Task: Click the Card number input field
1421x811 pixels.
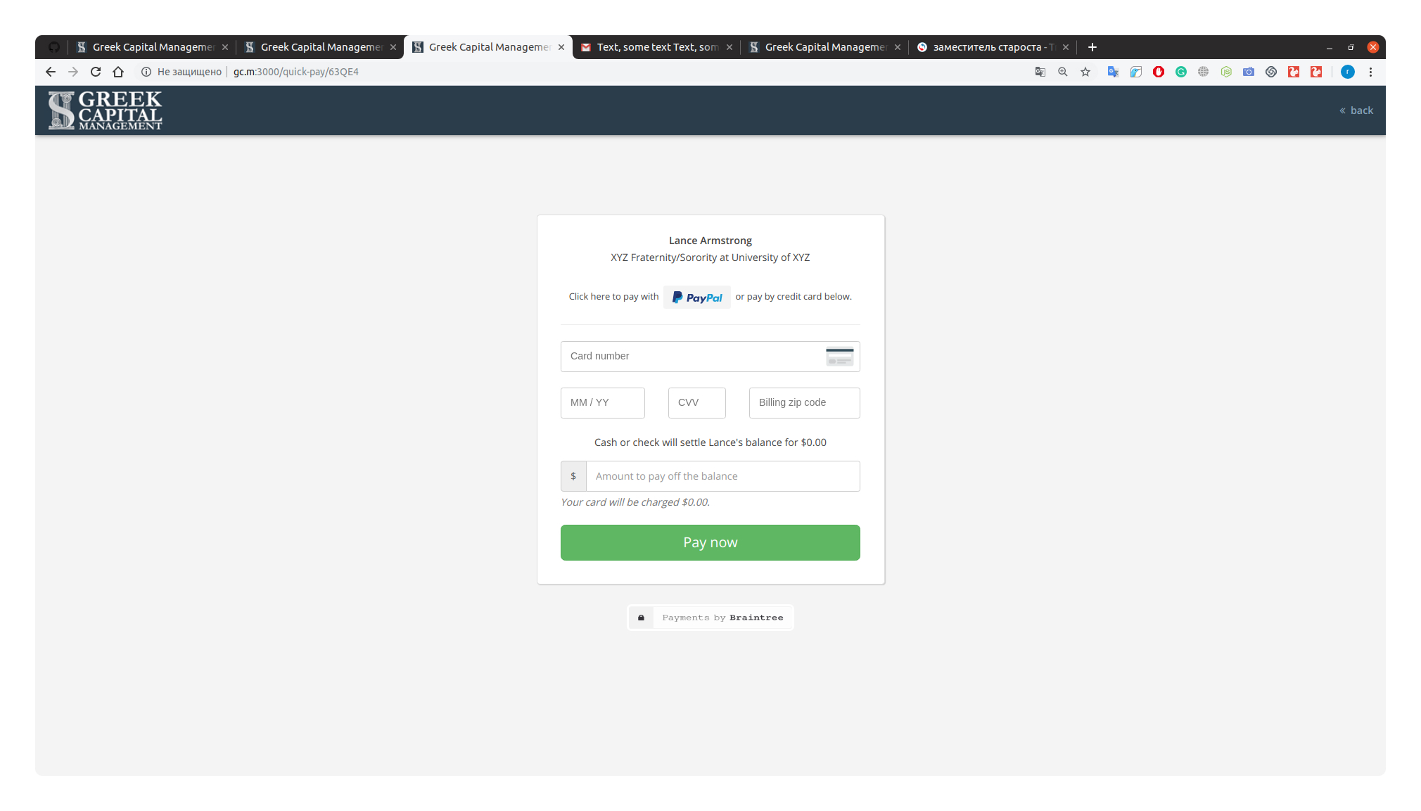Action: pyautogui.click(x=710, y=355)
